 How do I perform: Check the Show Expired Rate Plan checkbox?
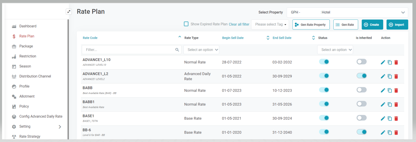(186, 24)
